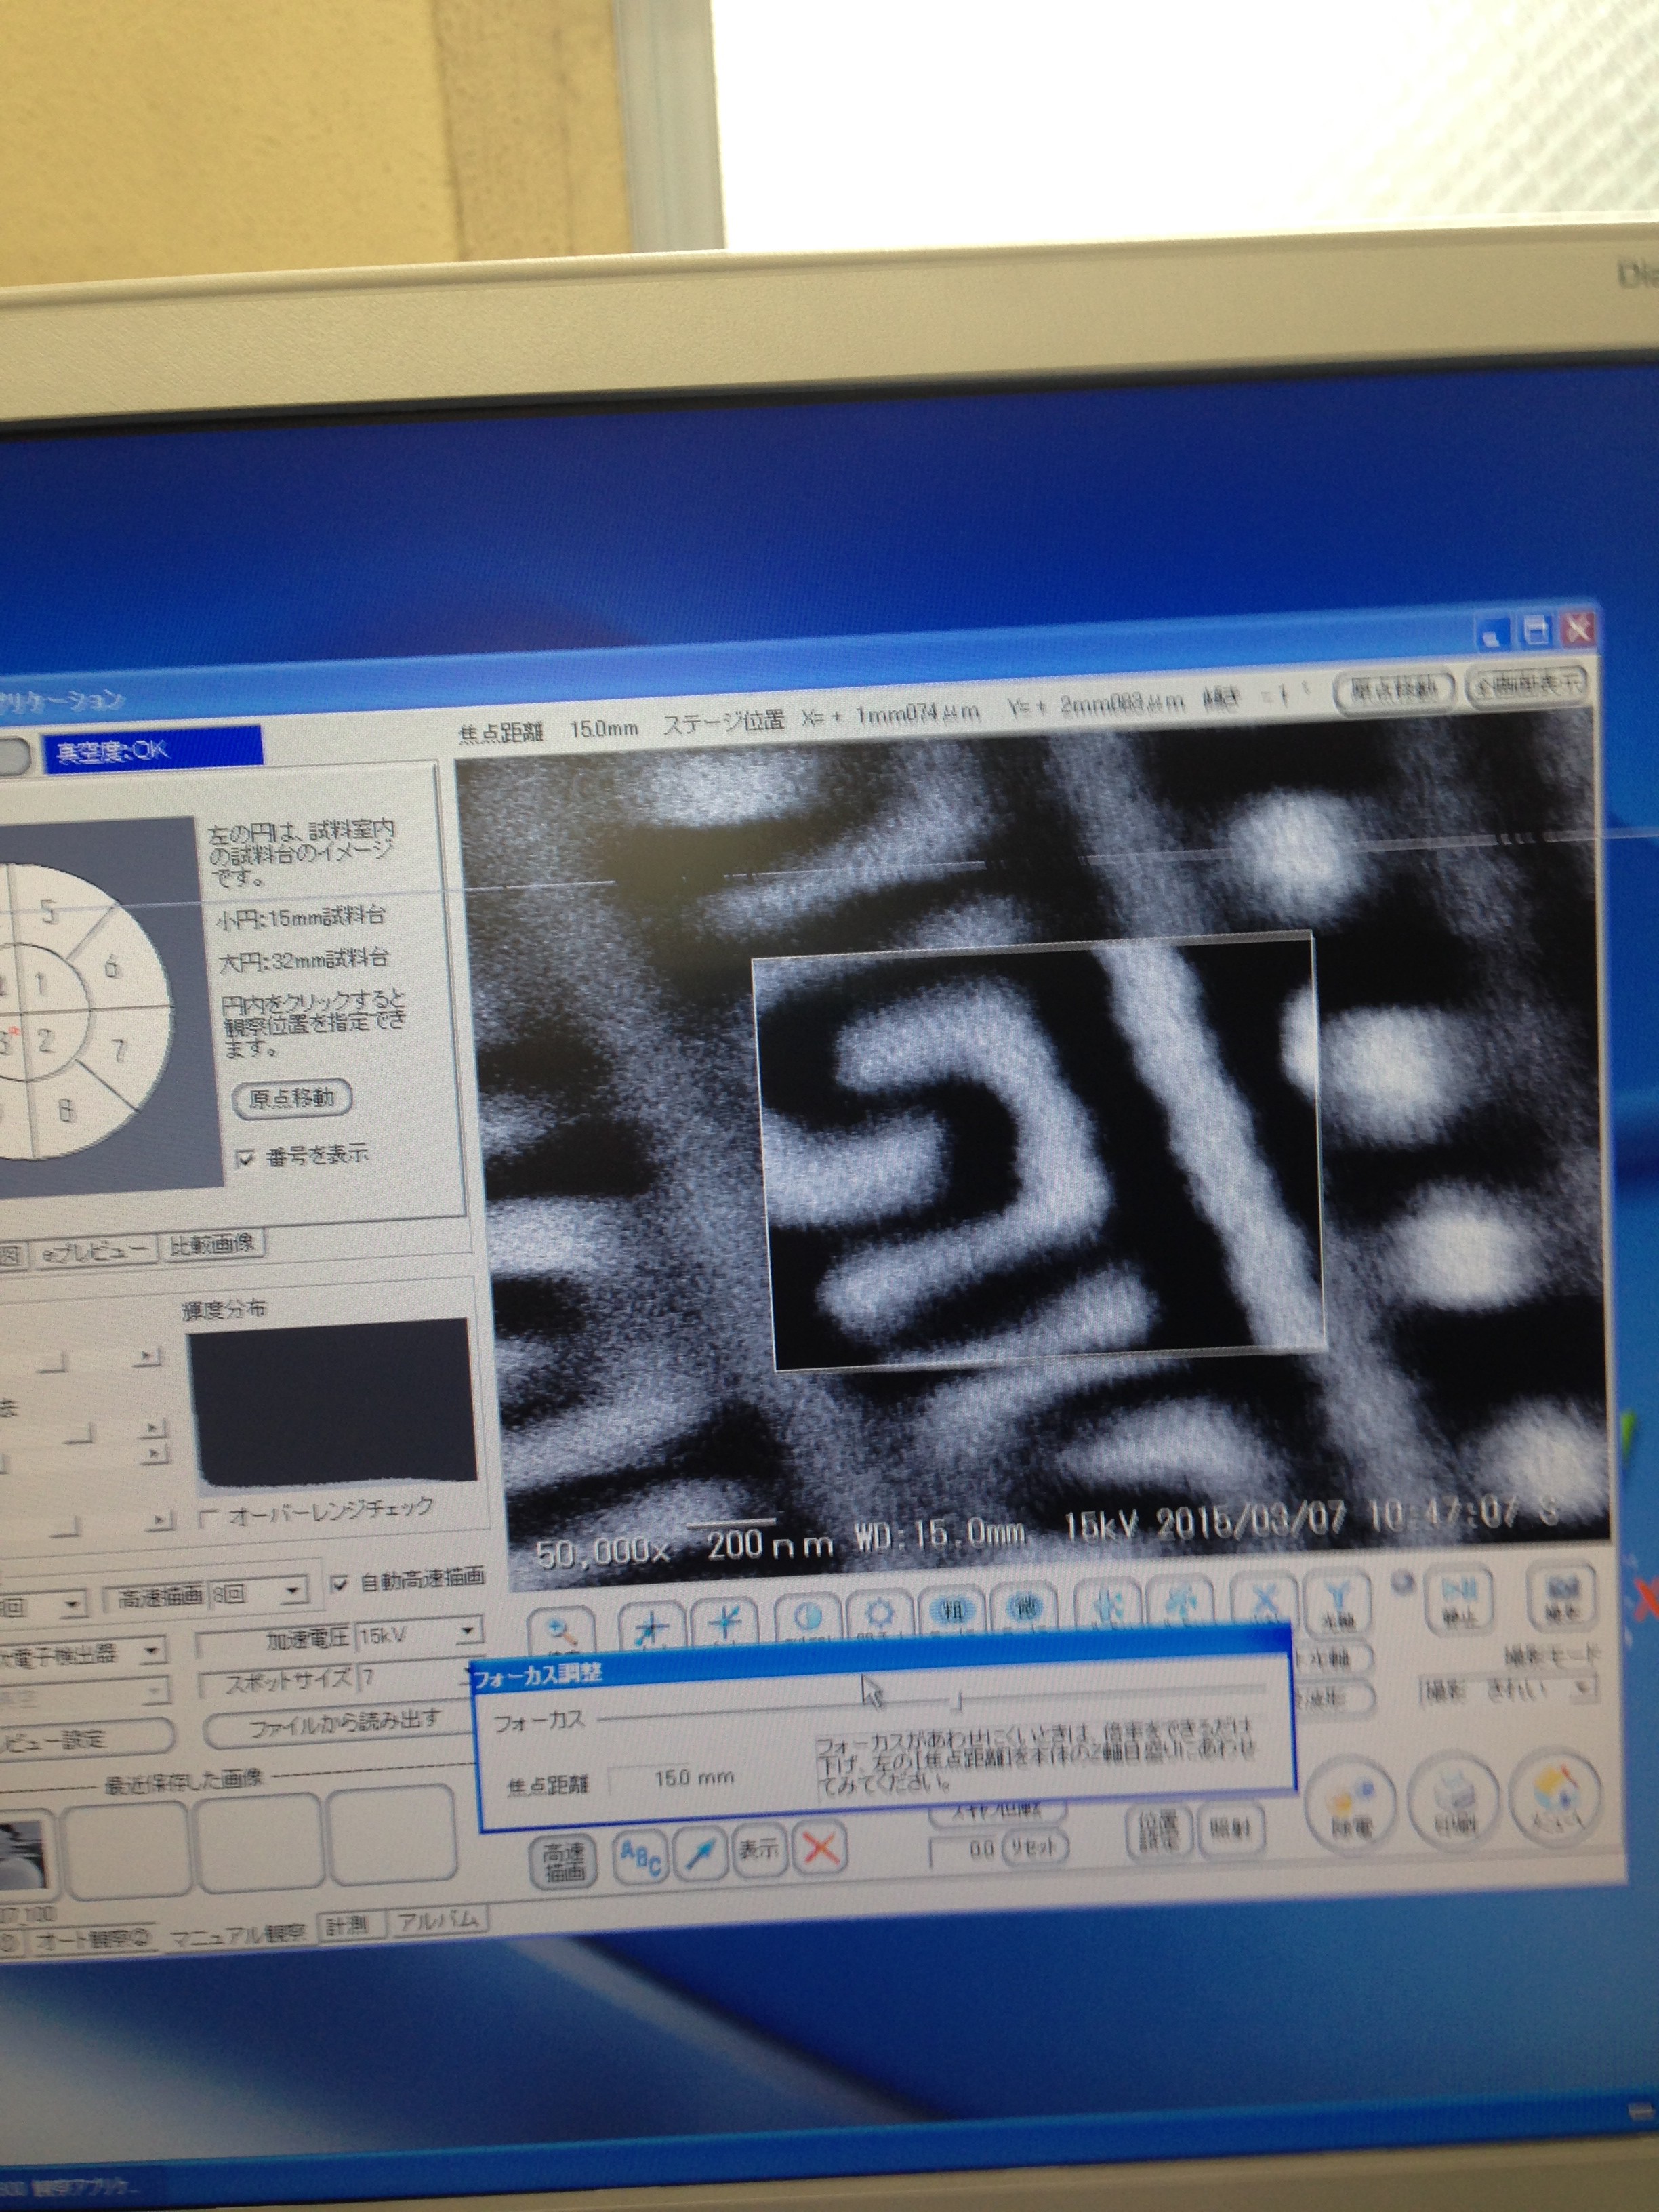Open the 加速電圧 15kV dropdown
The width and height of the screenshot is (1659, 2212).
tap(469, 1632)
